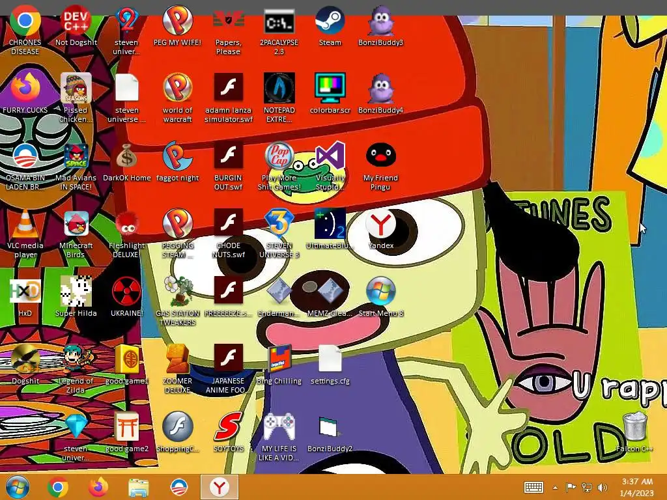Click the Obama logo taskbar icon

(178, 487)
